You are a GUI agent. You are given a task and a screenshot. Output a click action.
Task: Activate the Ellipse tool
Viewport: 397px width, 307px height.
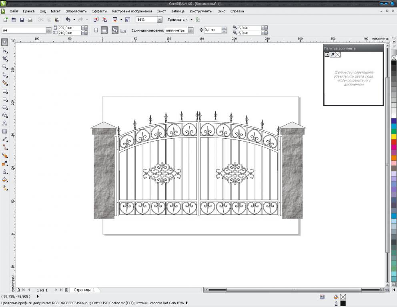(x=5, y=99)
